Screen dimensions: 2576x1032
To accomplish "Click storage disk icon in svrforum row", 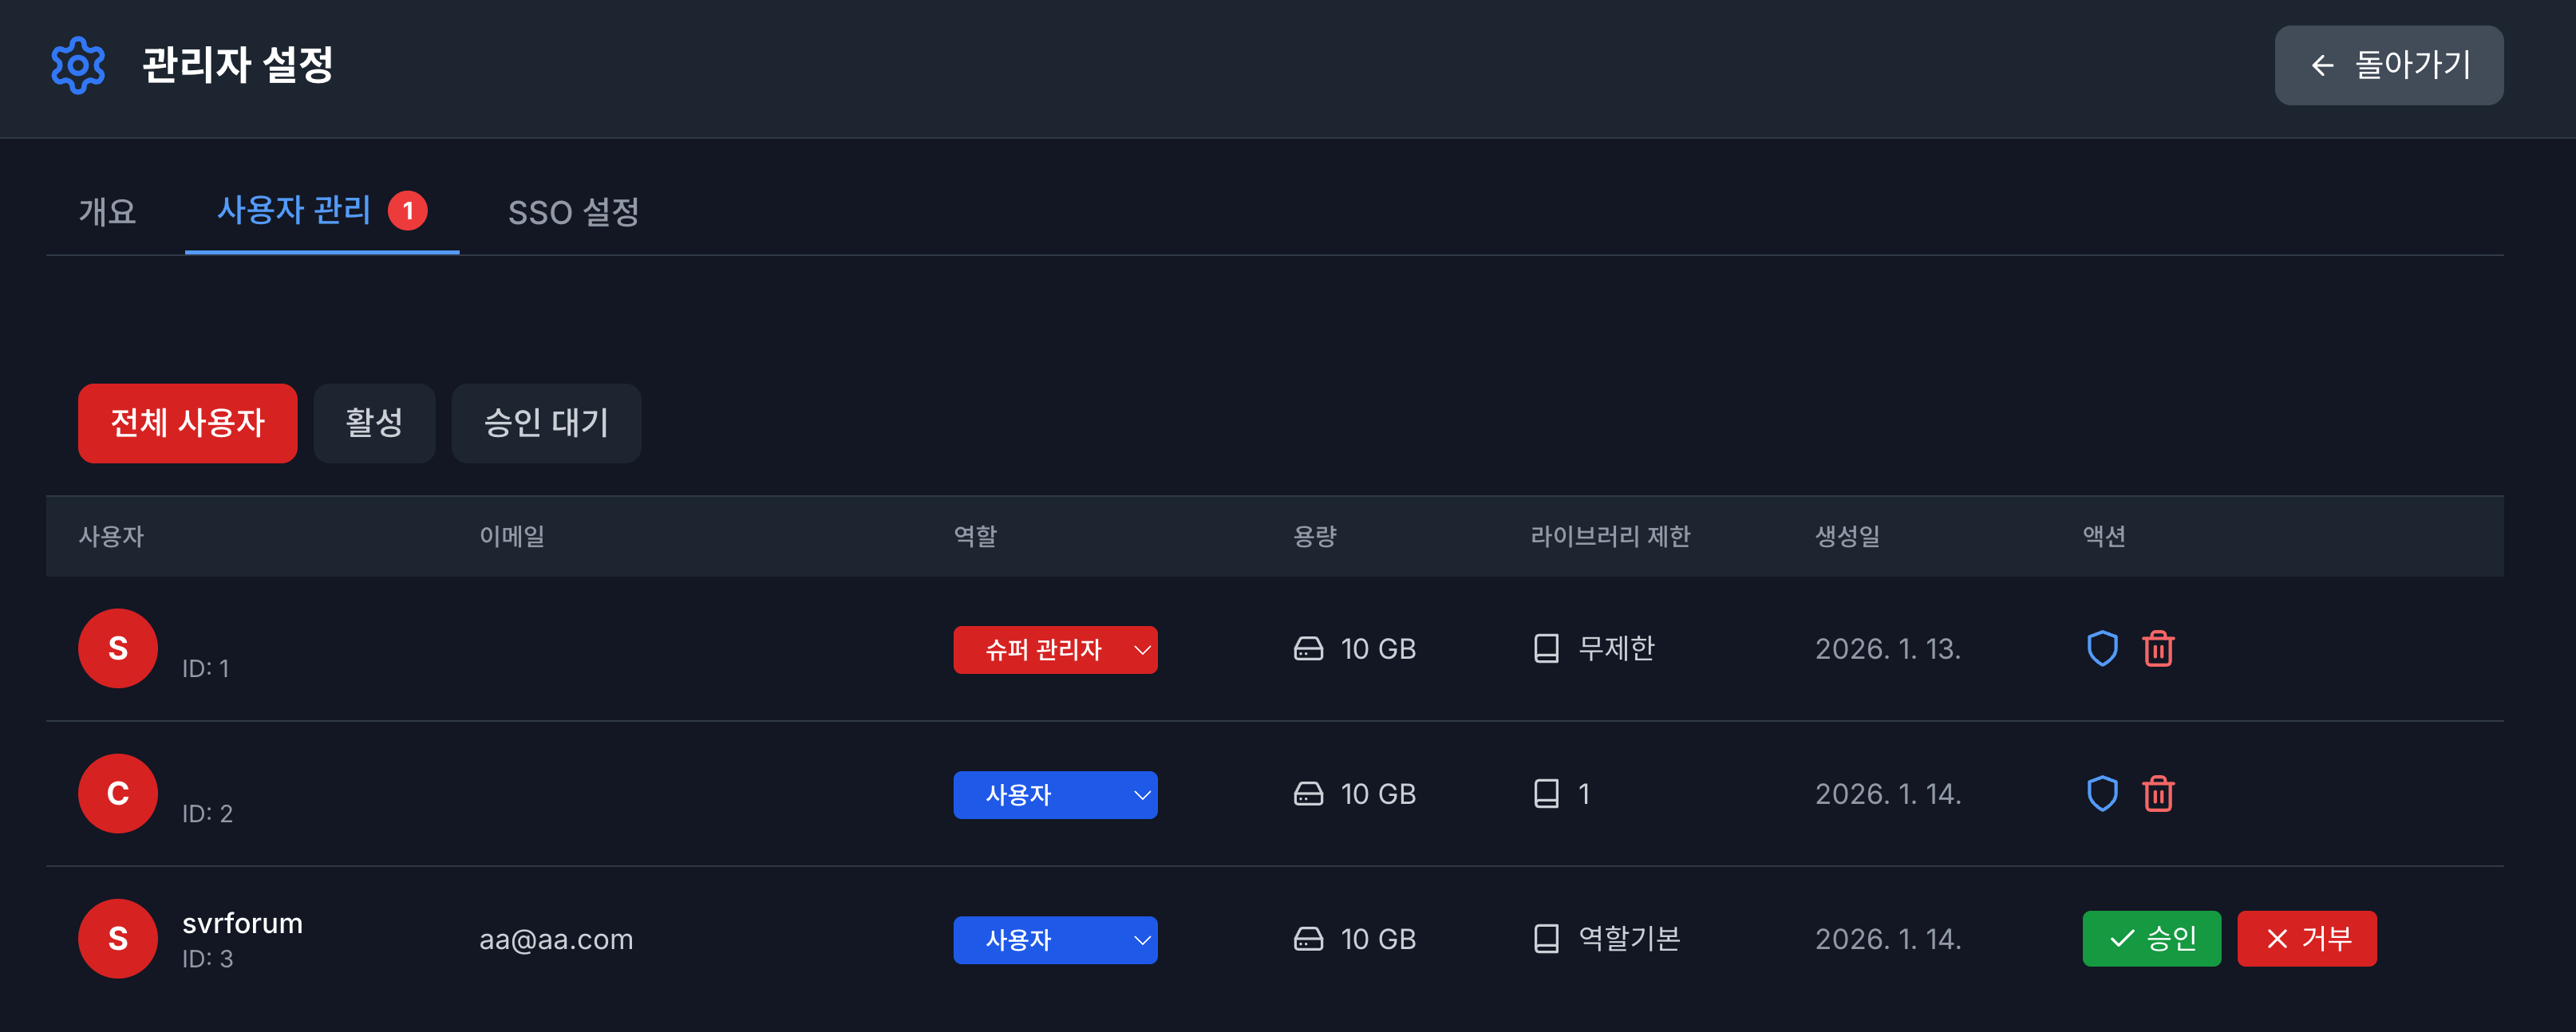I will 1308,939.
